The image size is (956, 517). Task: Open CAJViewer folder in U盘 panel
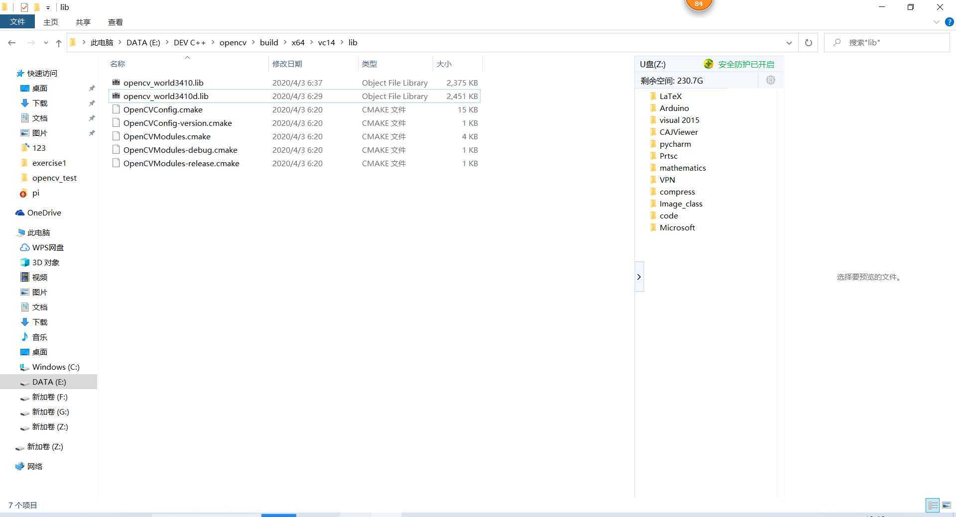[x=679, y=132]
